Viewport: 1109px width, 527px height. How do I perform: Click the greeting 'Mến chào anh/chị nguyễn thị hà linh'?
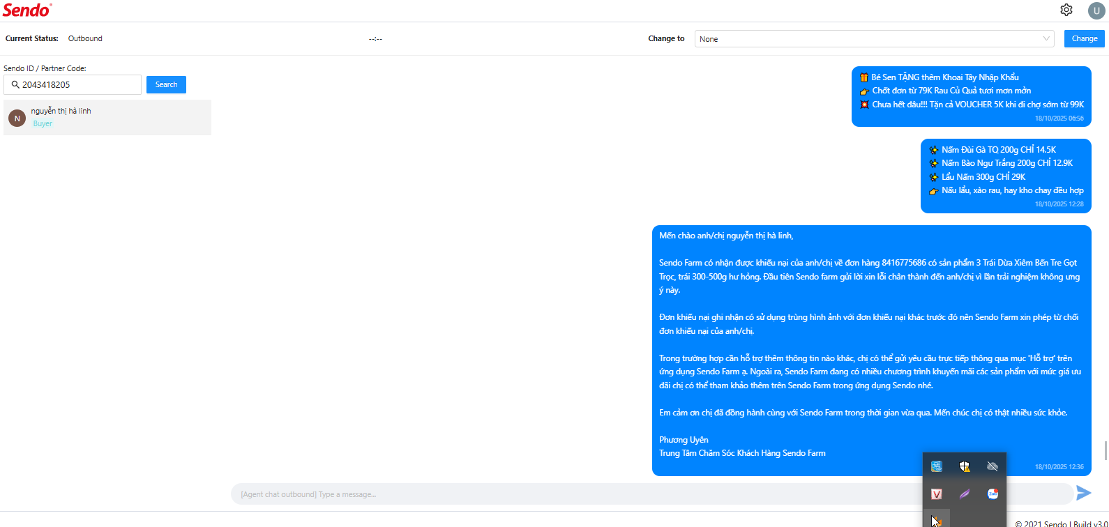[x=726, y=236]
